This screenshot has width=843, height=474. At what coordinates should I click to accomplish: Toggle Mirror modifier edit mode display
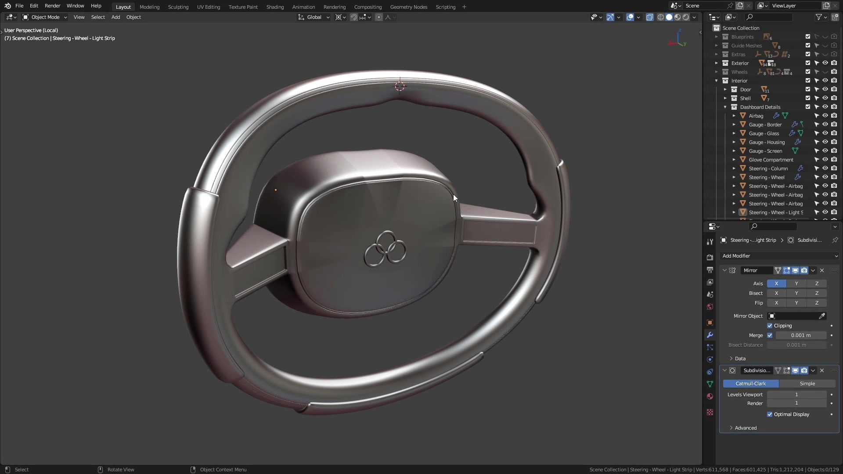(786, 270)
